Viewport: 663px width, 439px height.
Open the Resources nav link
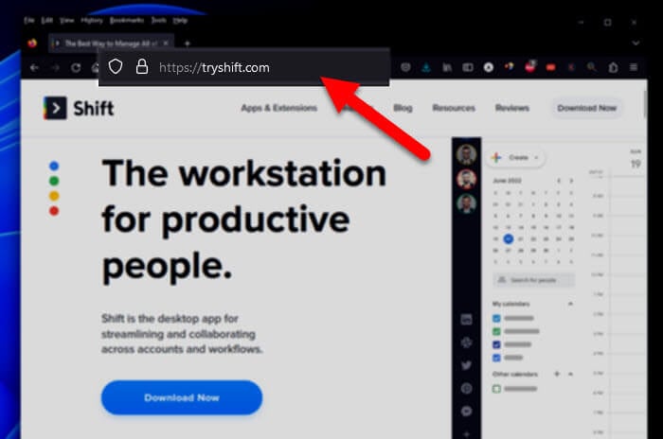(x=454, y=108)
